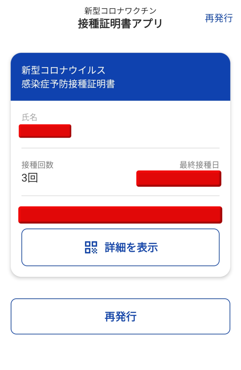Viewport: 241px width, 370px height.
Task: Select the 最終接種日 label
Action: 199,165
